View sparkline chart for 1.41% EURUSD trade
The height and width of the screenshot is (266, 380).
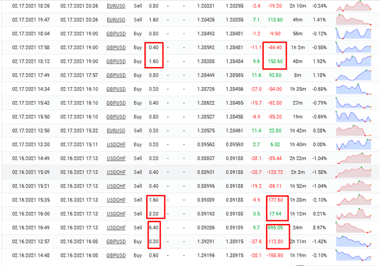[x=354, y=19]
